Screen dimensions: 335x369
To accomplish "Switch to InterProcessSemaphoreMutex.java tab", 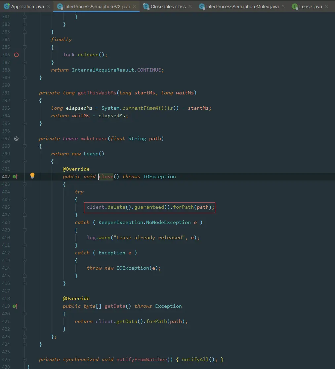I will 242,7.
